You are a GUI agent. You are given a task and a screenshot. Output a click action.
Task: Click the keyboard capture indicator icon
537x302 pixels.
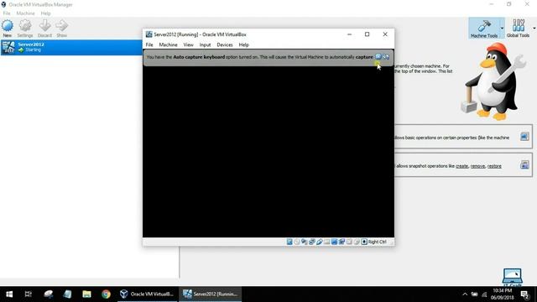(x=364, y=242)
